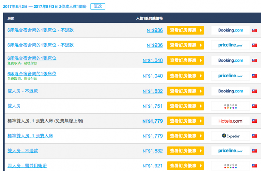Click priceline.com logo in NT$1,832 row
The image size is (261, 171).
point(231,151)
